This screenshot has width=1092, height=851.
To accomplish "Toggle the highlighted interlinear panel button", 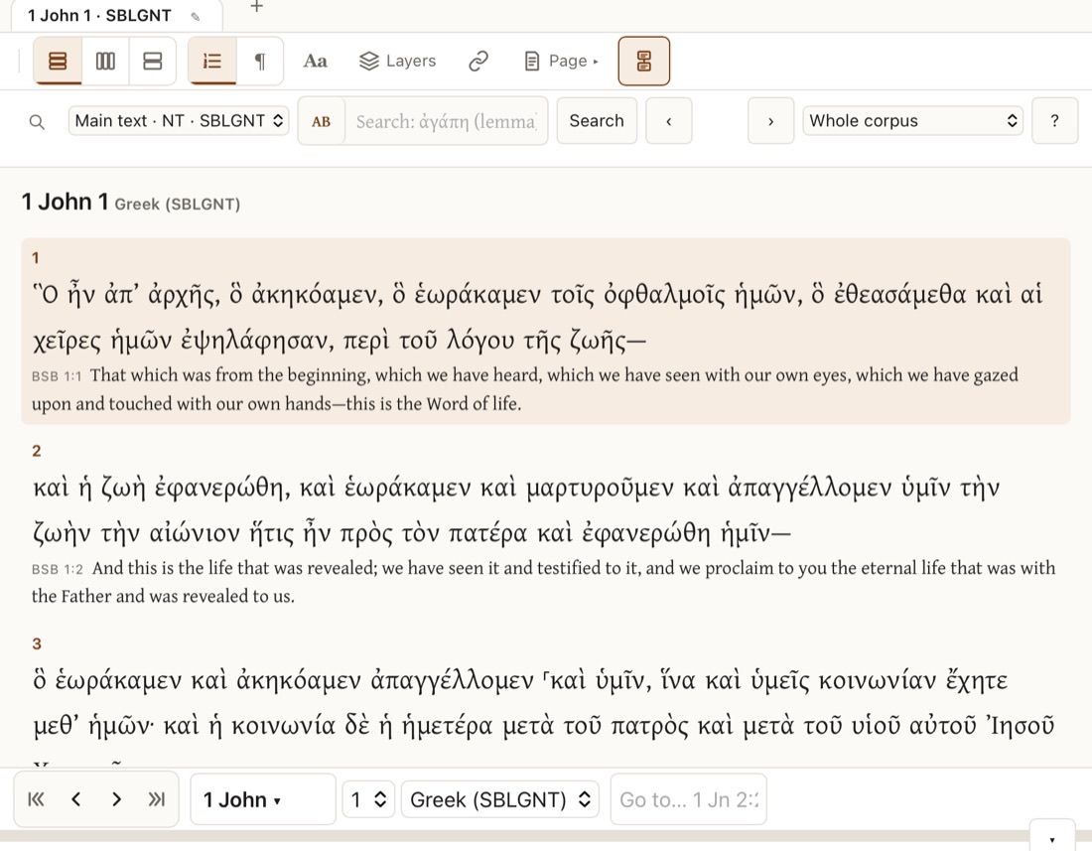I will [x=644, y=62].
